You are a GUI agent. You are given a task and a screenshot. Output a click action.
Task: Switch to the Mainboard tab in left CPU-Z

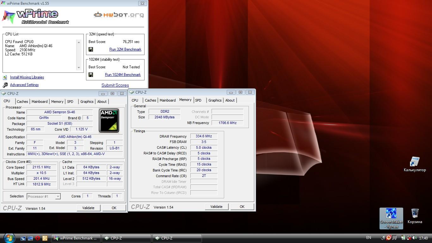[x=40, y=102]
